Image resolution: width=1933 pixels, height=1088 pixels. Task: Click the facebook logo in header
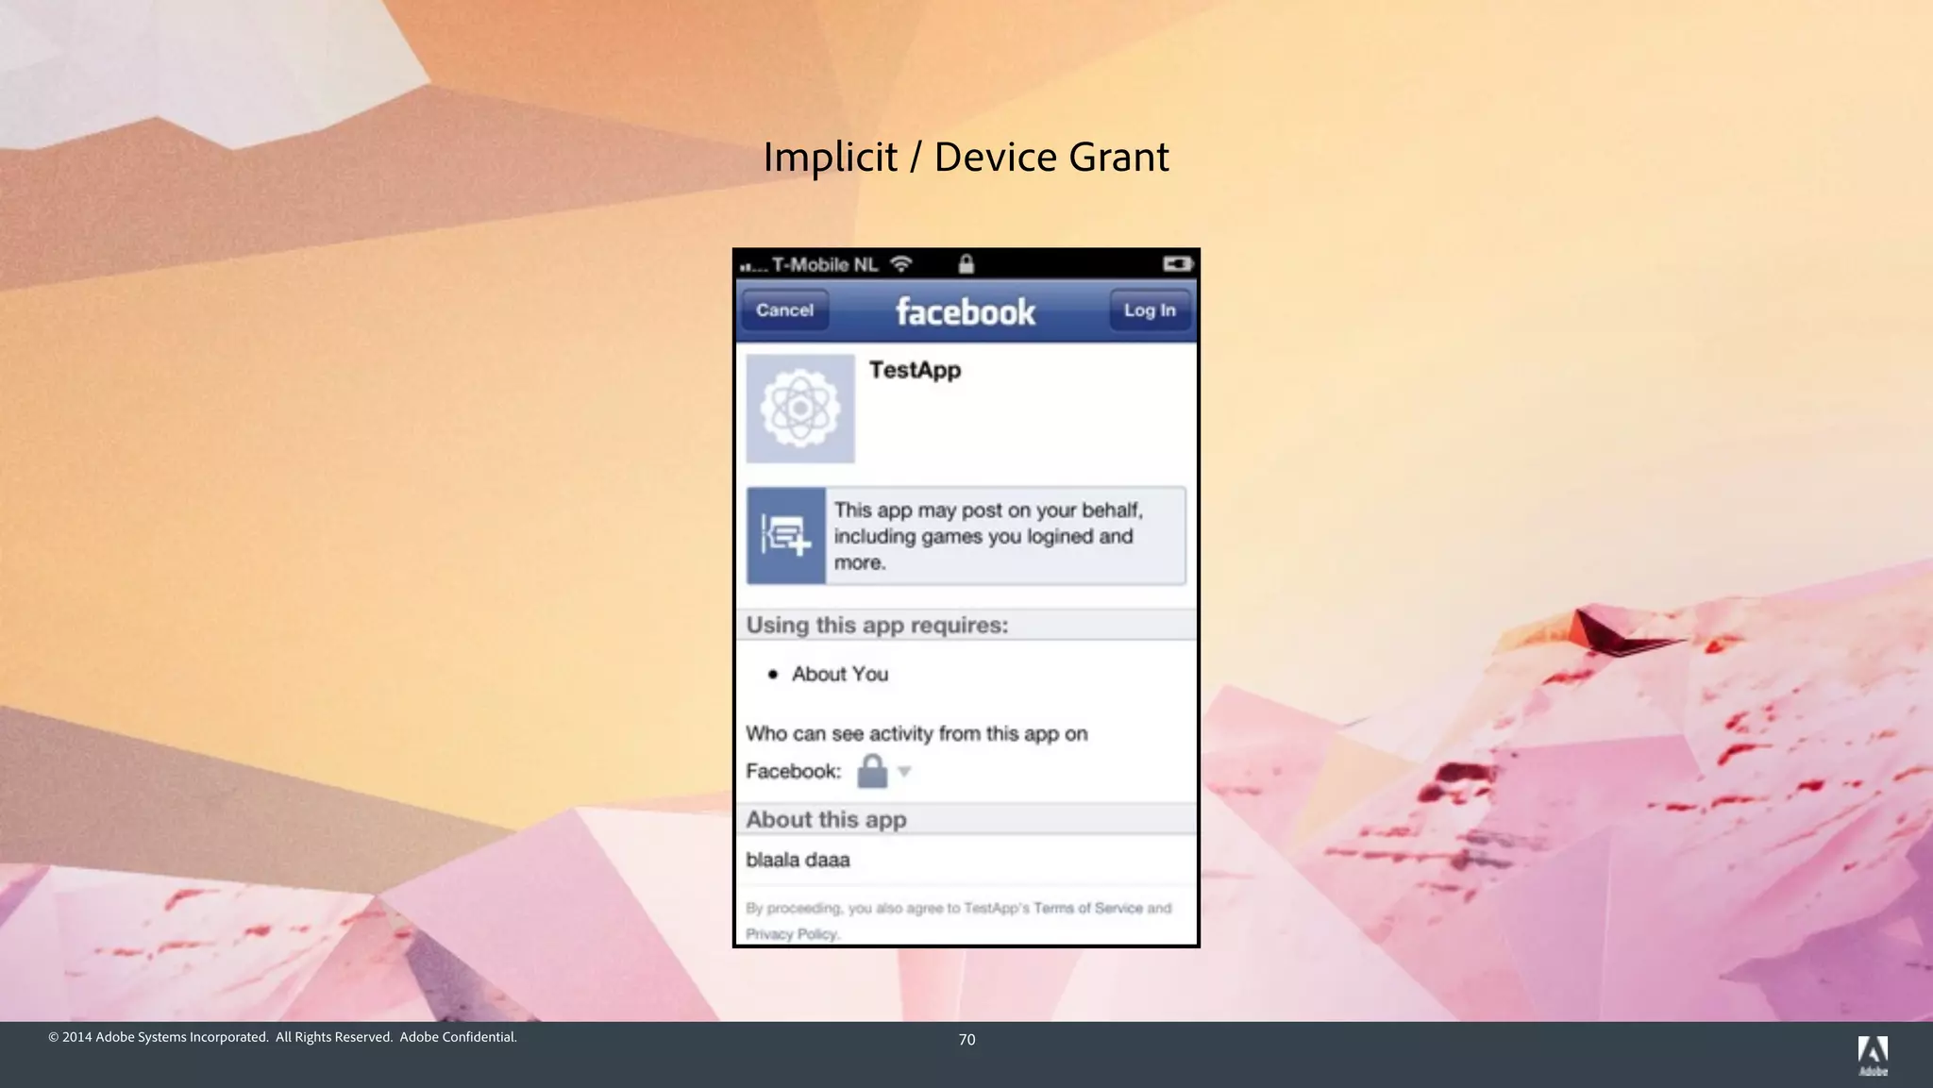pos(966,311)
